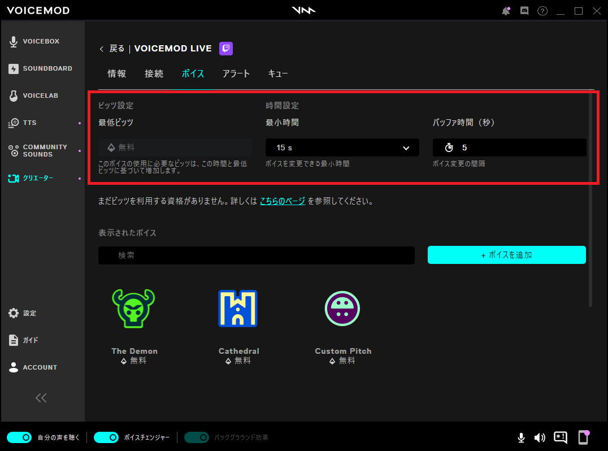The width and height of the screenshot is (608, 451).
Task: Switch to the アラート tab
Action: (236, 73)
